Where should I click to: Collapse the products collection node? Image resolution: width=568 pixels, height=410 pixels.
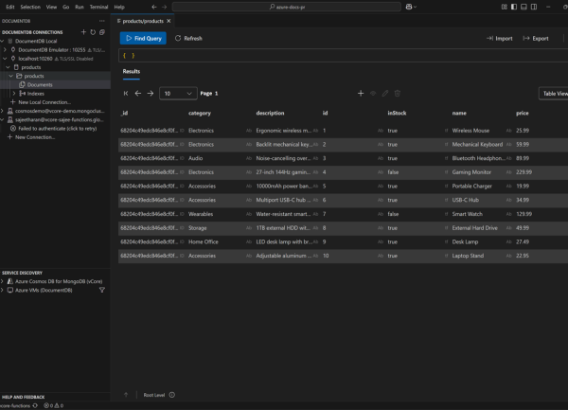[10, 76]
